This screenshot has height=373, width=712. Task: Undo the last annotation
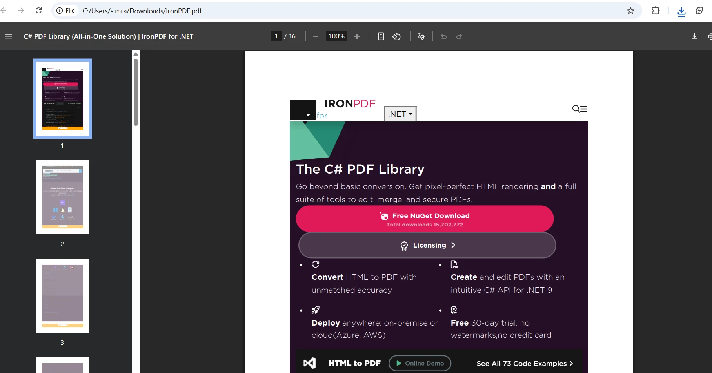pyautogui.click(x=443, y=36)
